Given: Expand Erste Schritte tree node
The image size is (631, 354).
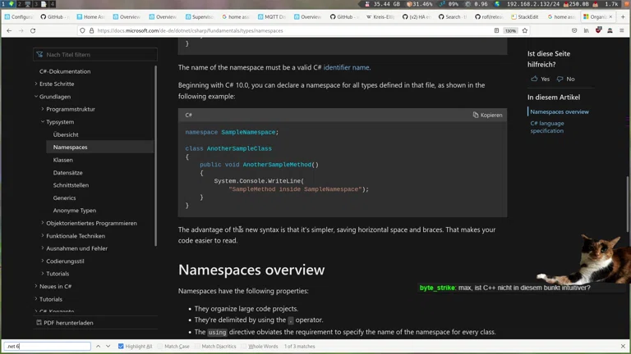Looking at the screenshot, I should click(x=36, y=84).
